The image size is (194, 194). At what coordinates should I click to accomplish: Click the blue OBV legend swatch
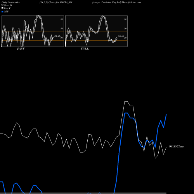(2, 12)
